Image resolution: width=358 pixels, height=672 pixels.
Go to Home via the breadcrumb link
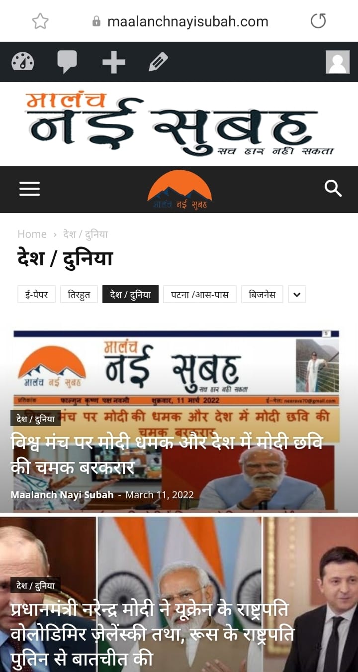(32, 234)
